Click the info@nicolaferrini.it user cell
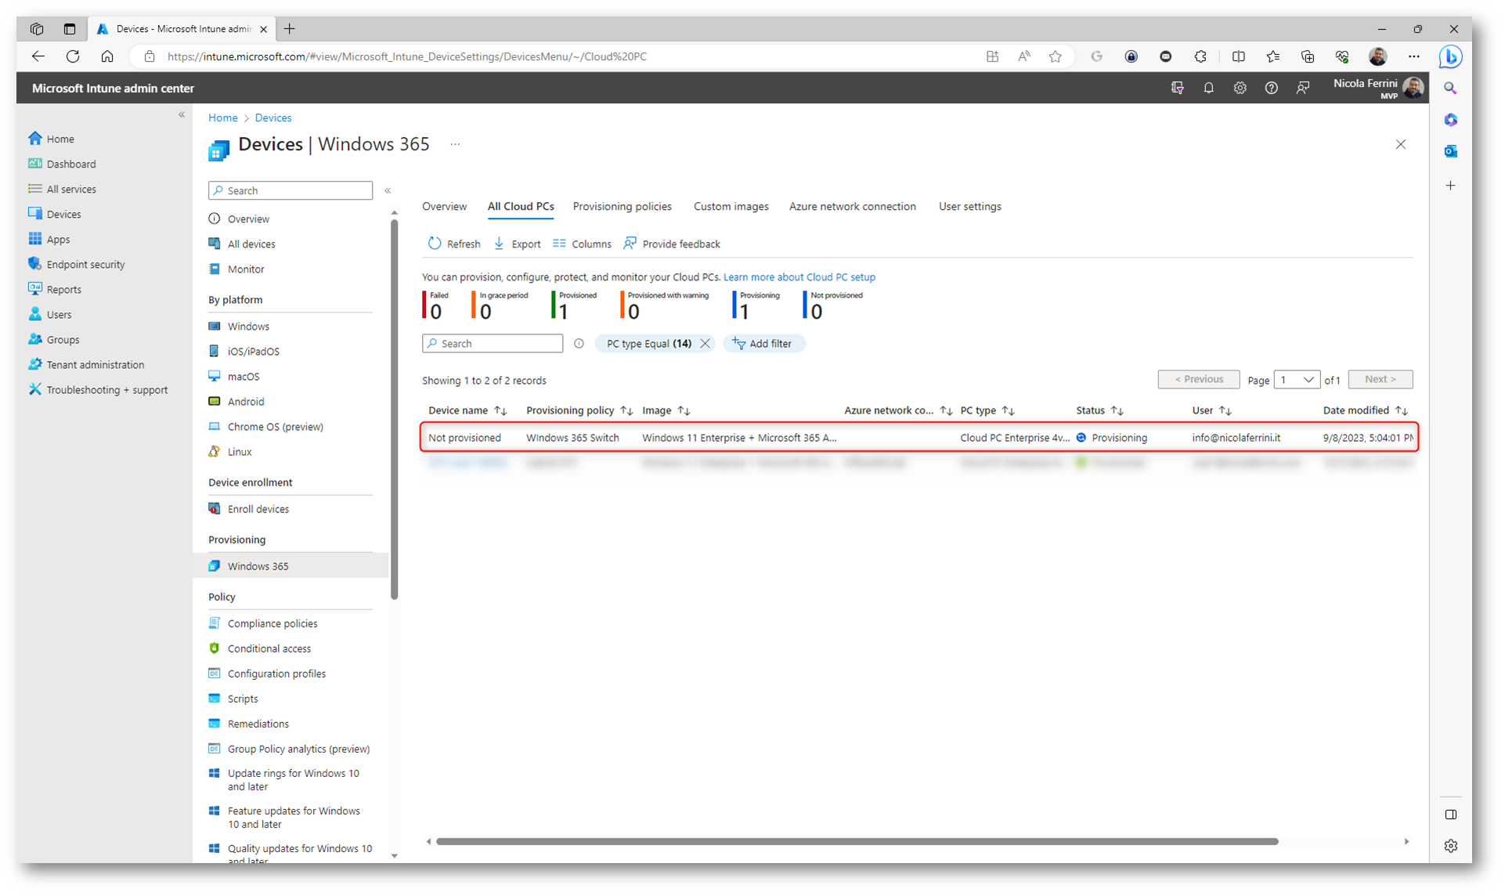This screenshot has width=1505, height=896. coord(1236,438)
